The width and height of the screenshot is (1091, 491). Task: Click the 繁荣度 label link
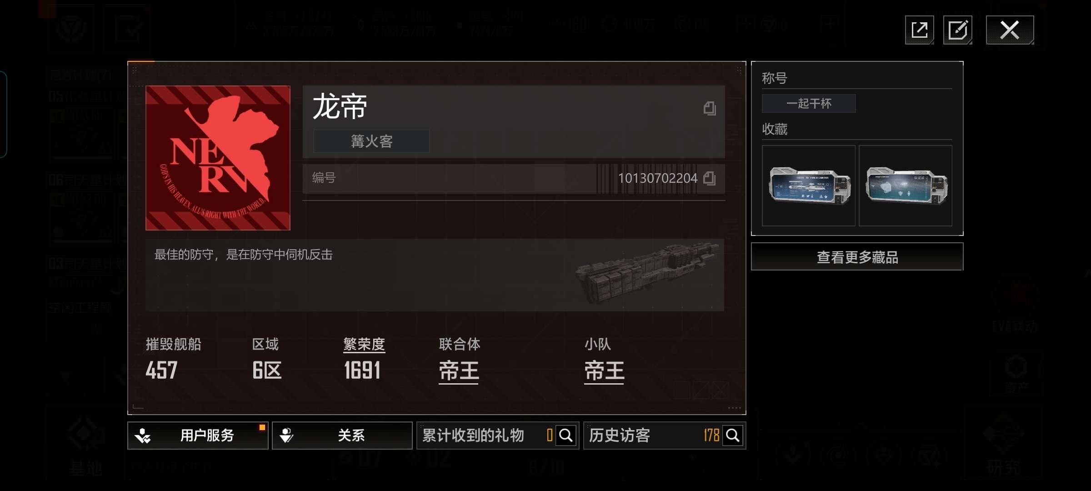point(364,344)
